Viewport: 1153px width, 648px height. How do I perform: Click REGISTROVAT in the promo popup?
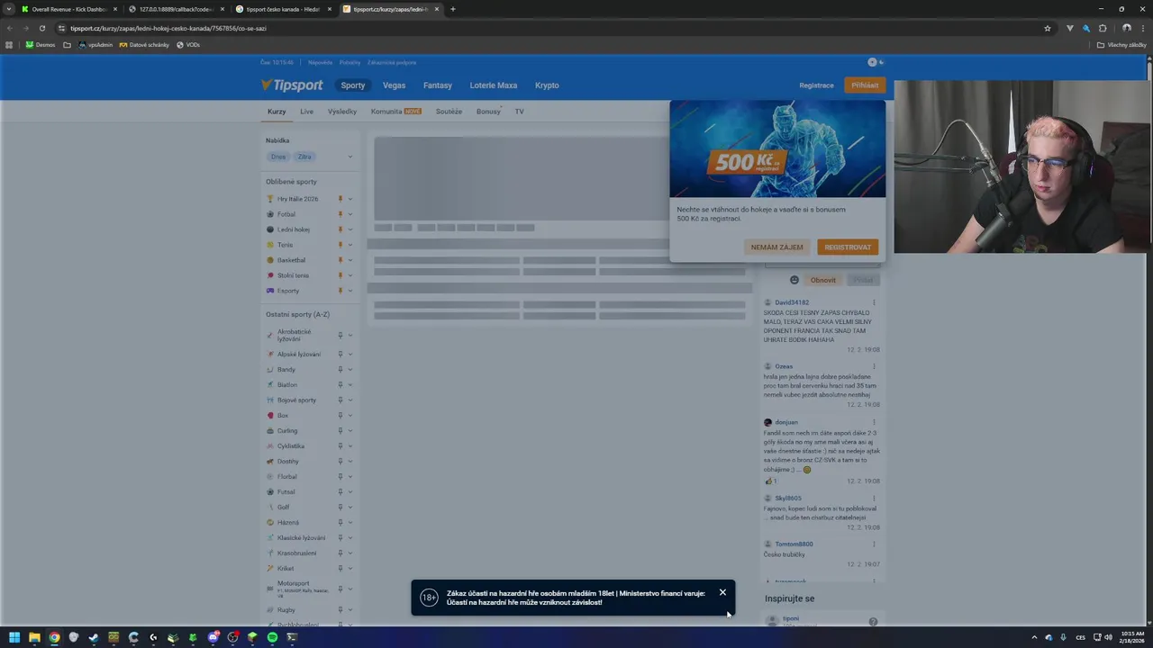click(848, 247)
